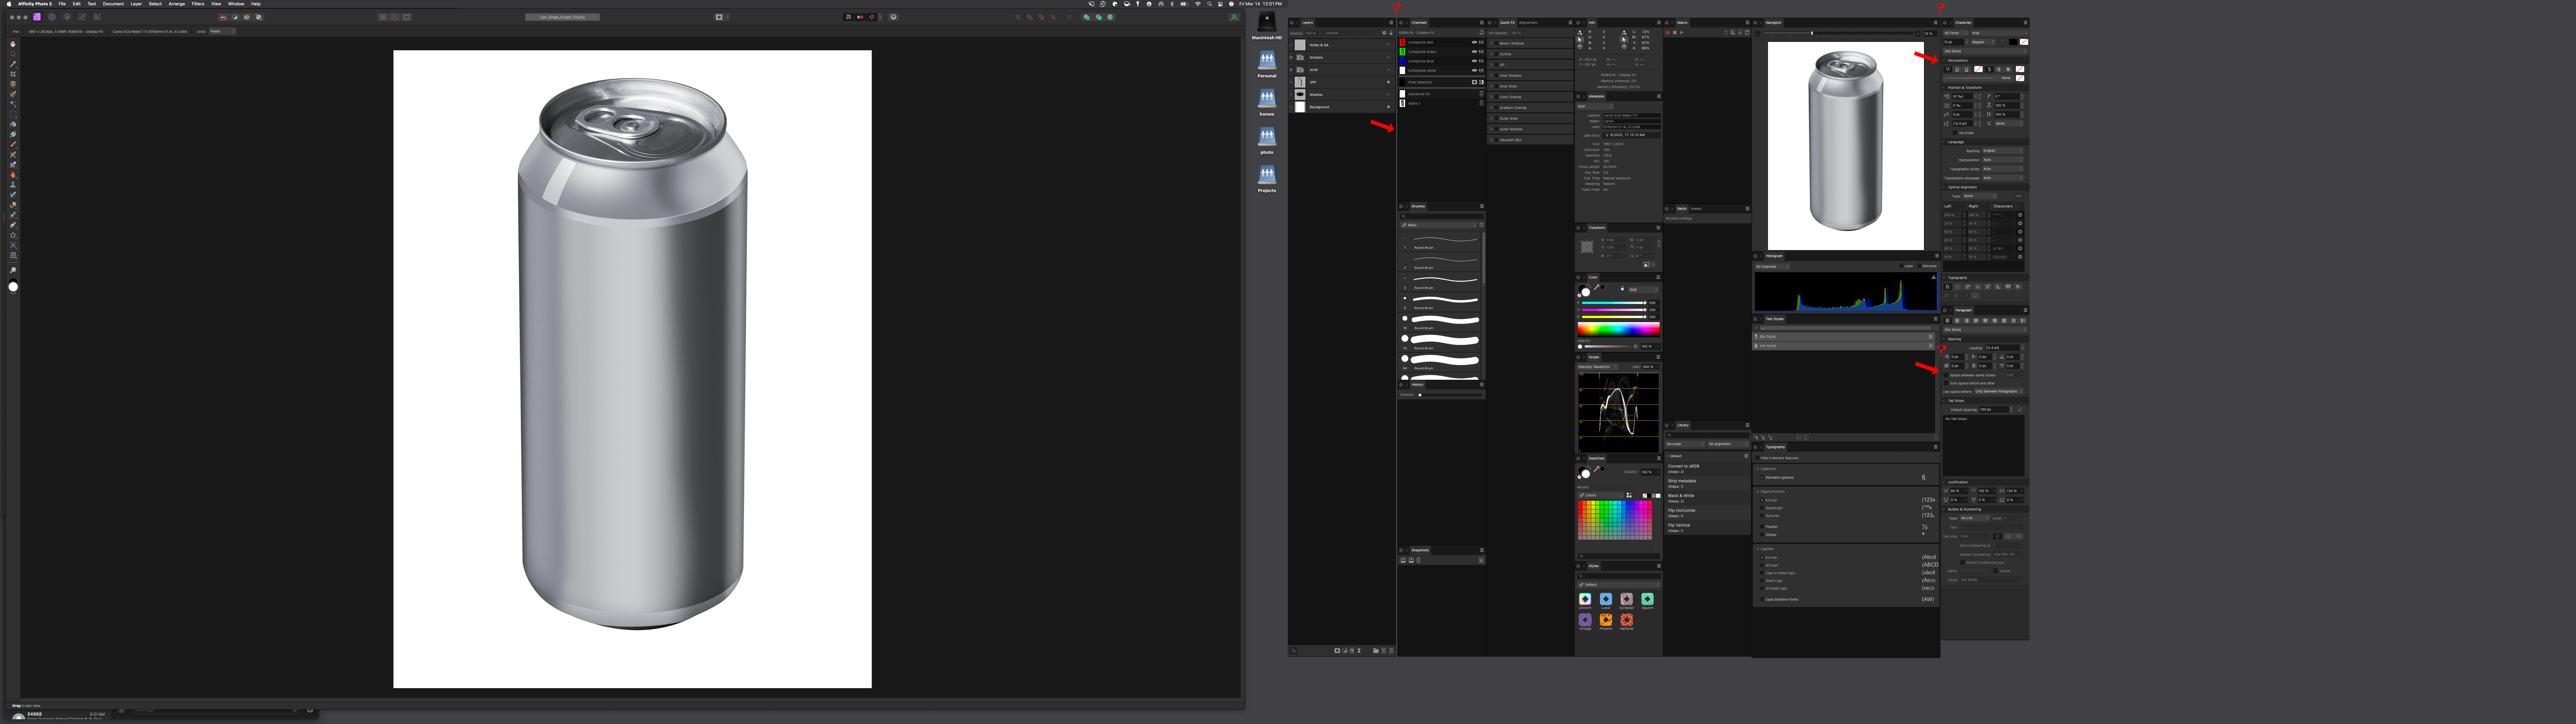Viewport: 2576px width, 724px height.
Task: Stop macro recording
Action: [x=1675, y=33]
